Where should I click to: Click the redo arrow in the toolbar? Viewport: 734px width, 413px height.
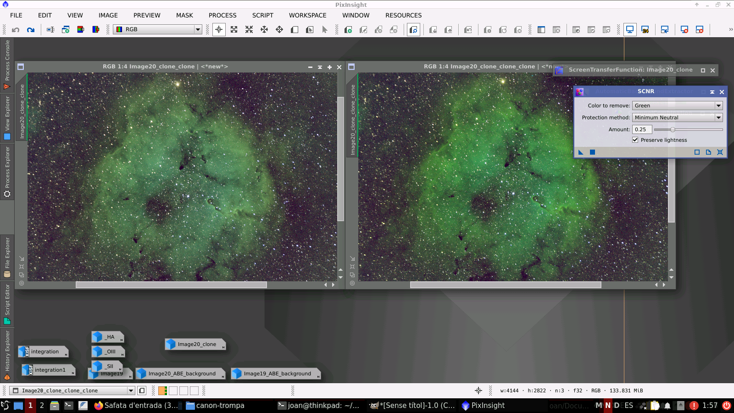point(31,30)
